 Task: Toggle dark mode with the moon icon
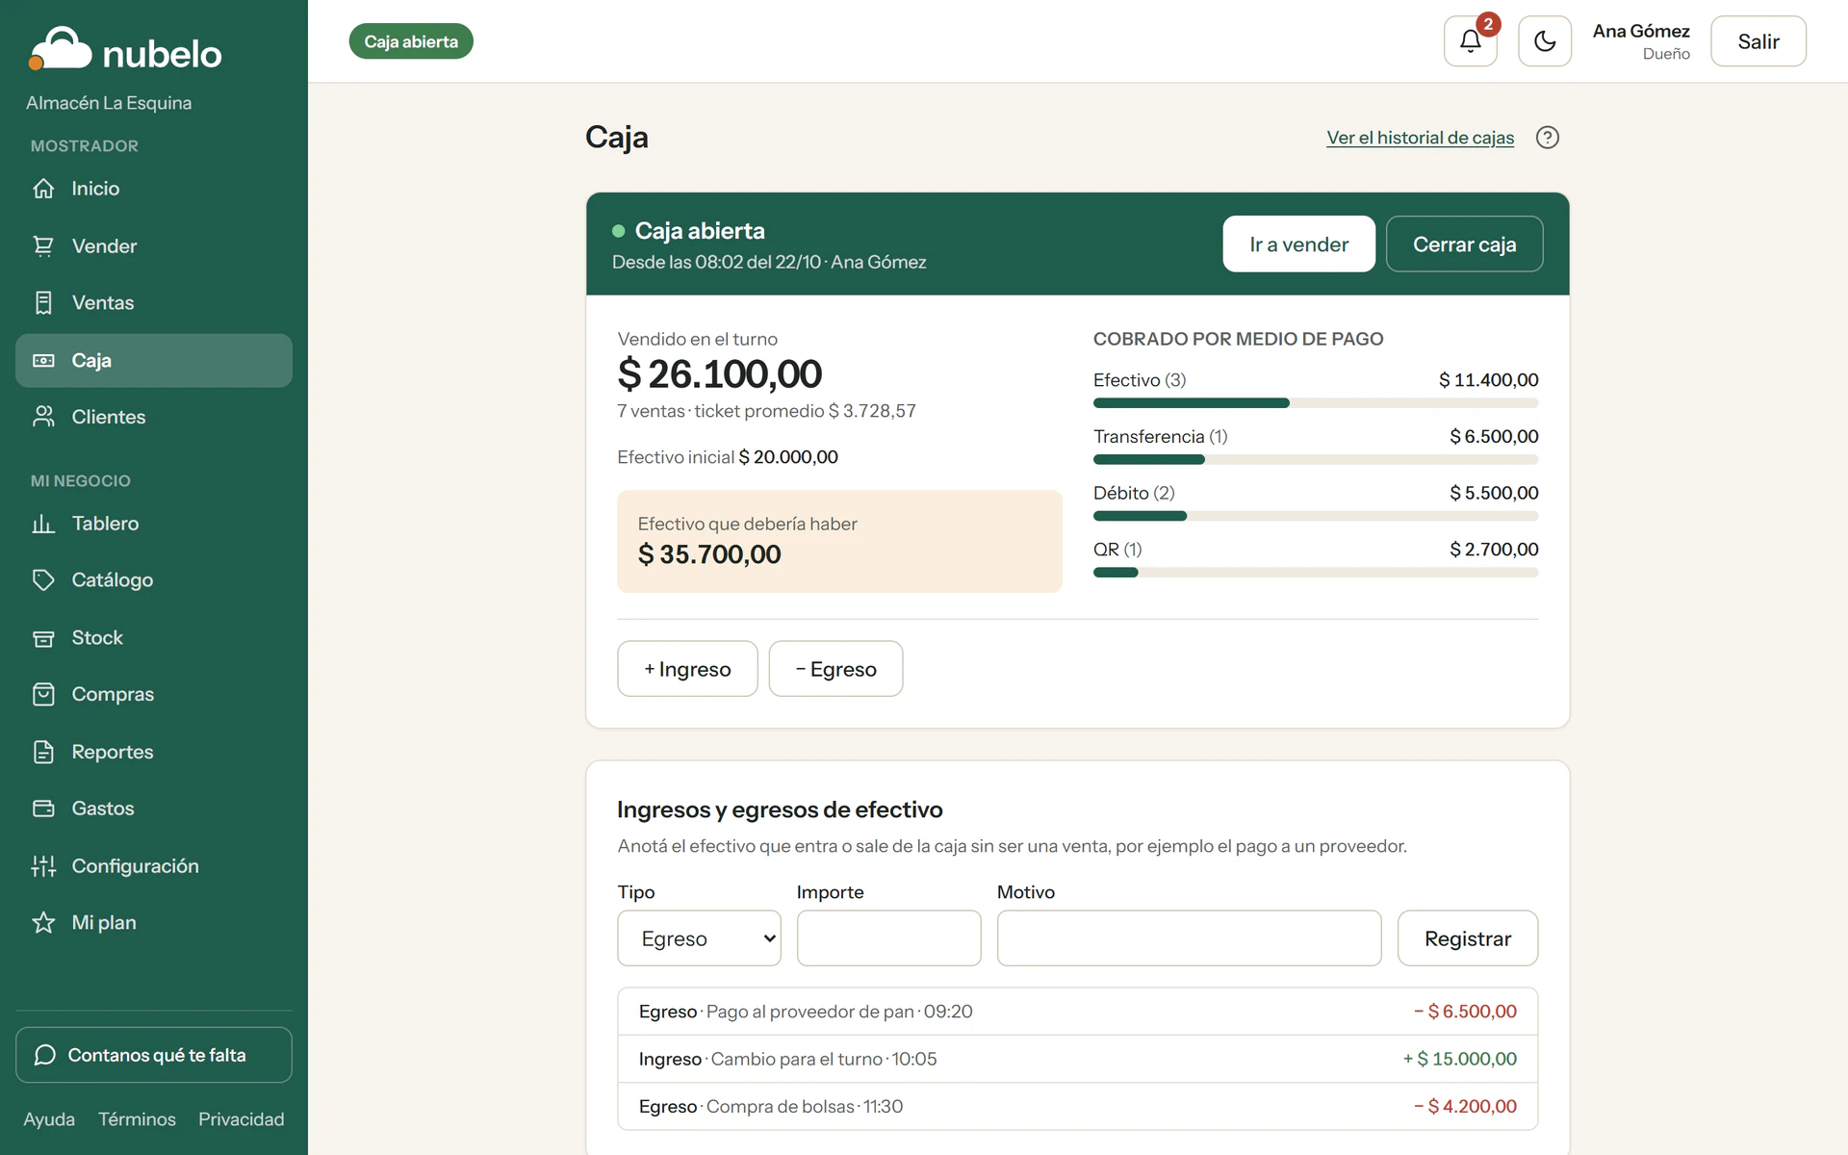pos(1545,41)
